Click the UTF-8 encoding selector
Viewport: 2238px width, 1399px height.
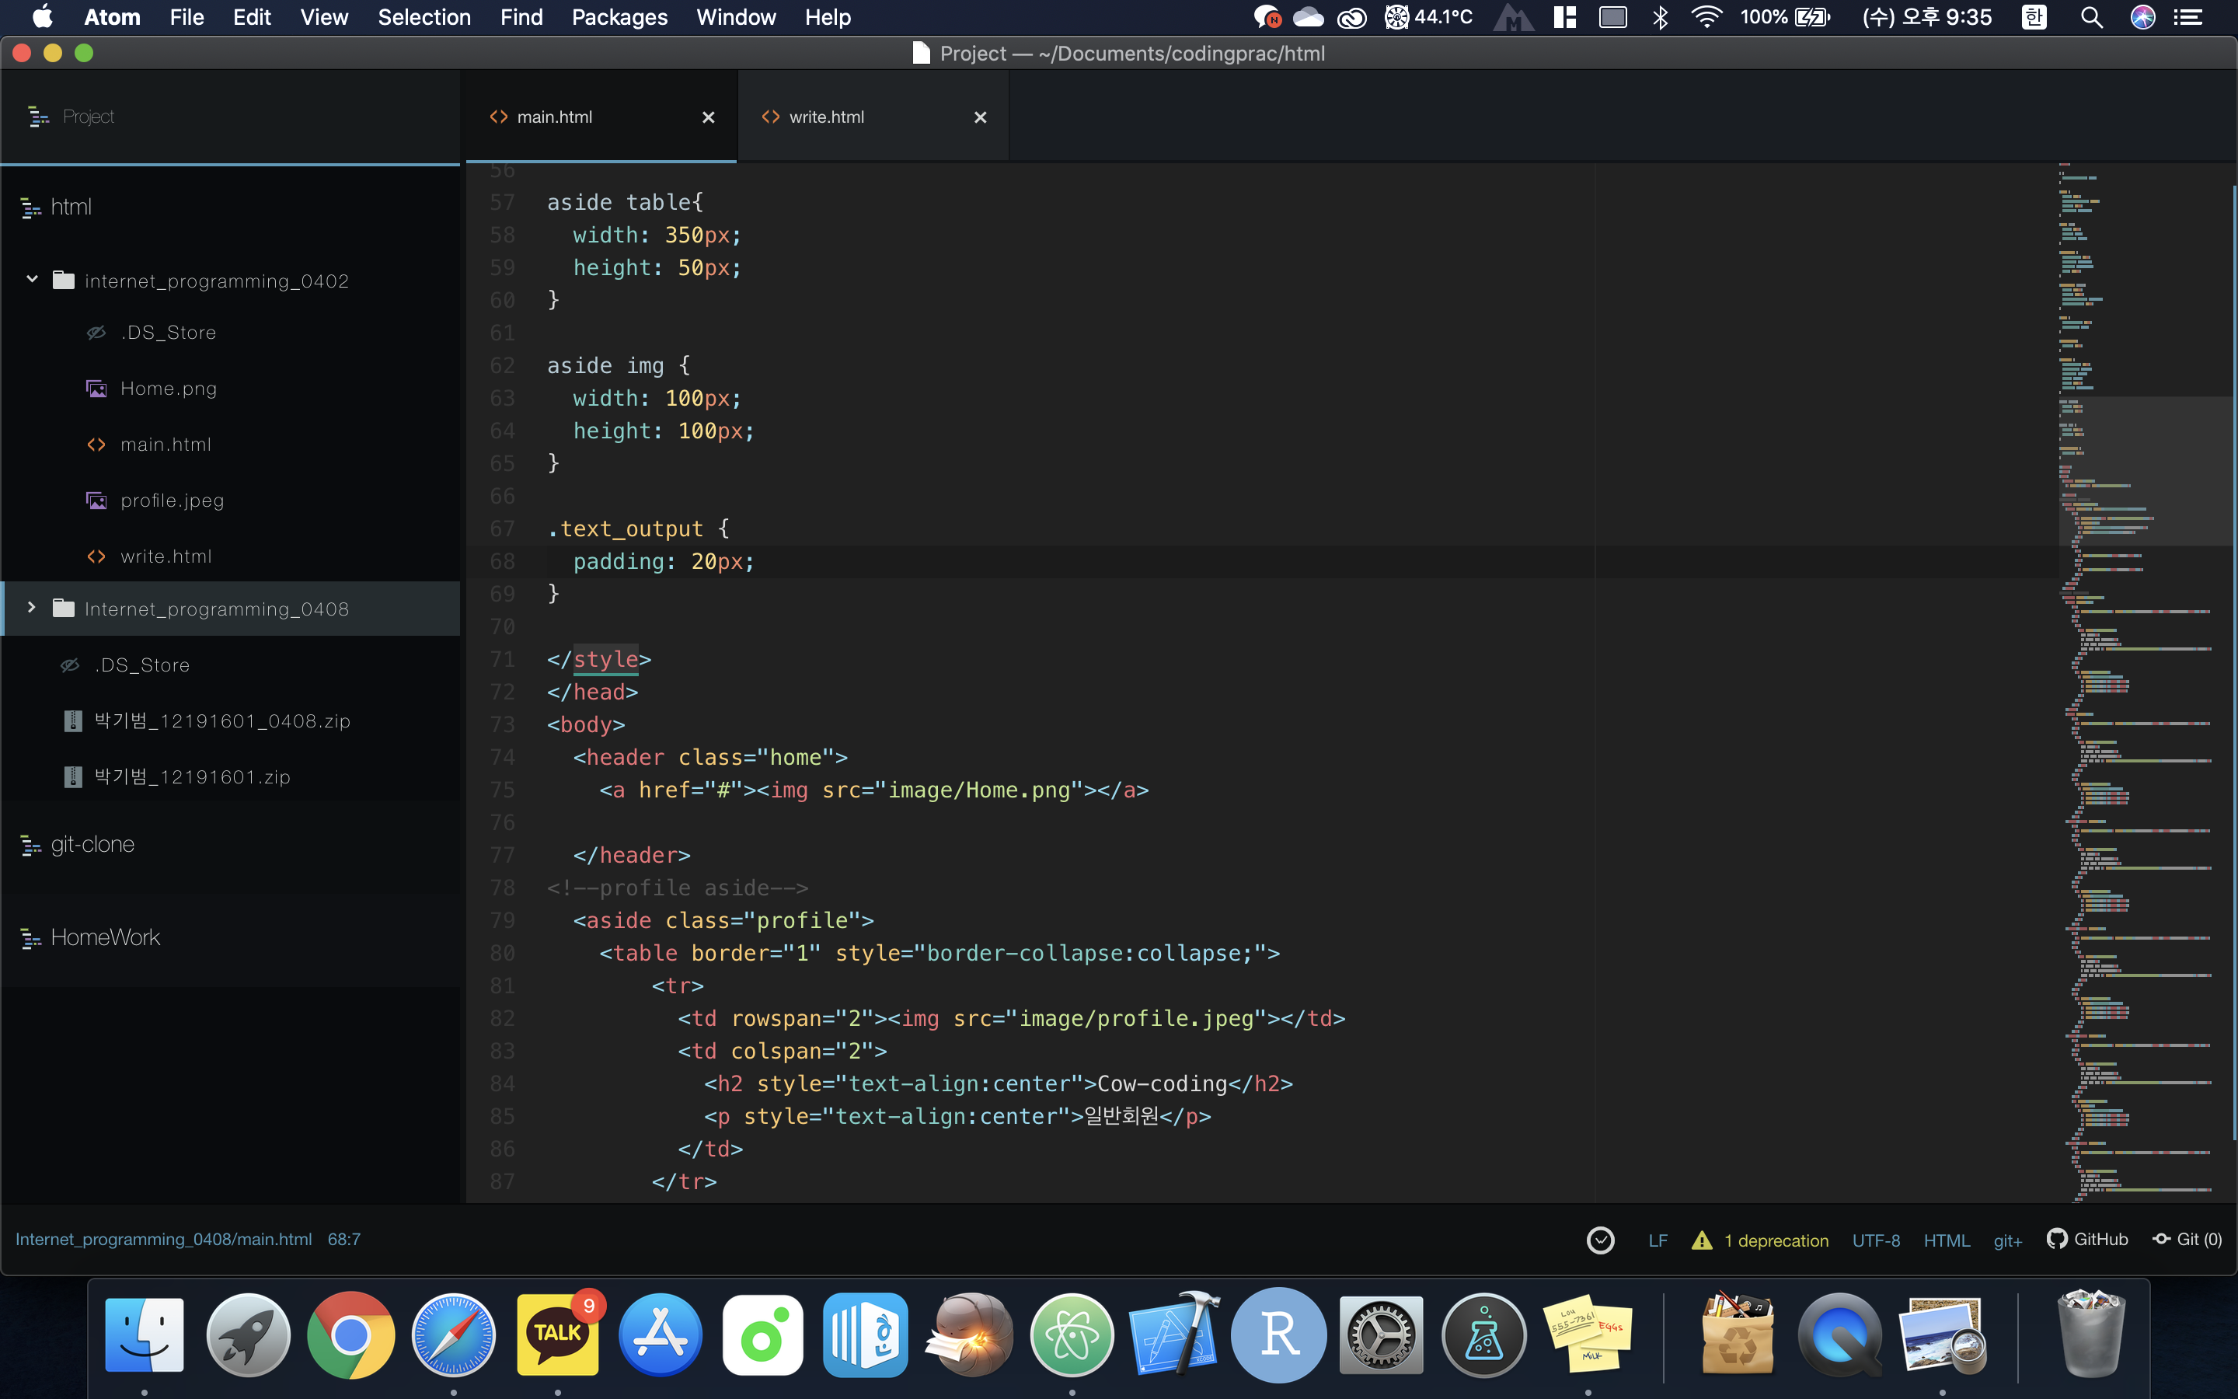click(1875, 1240)
